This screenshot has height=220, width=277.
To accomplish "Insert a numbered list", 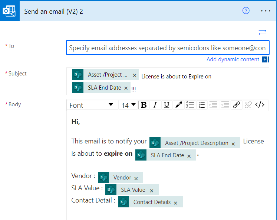I will pos(201,105).
